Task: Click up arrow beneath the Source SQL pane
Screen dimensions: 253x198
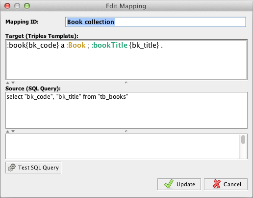Action: pyautogui.click(x=7, y=131)
